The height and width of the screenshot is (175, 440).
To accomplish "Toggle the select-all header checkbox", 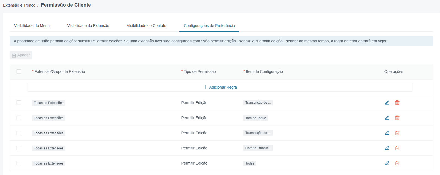I will coord(19,72).
